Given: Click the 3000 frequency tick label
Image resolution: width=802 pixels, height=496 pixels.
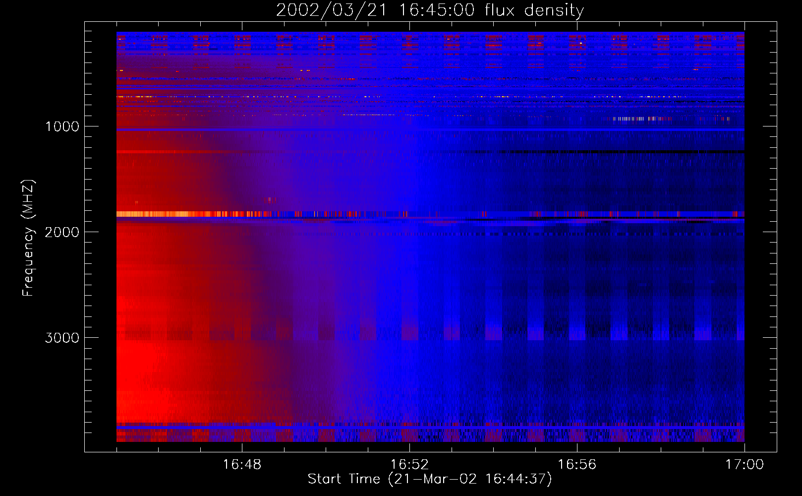Looking at the screenshot, I should tap(62, 338).
